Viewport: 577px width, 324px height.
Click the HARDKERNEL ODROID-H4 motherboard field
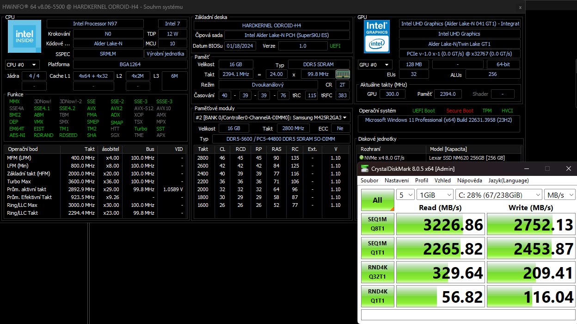click(271, 25)
